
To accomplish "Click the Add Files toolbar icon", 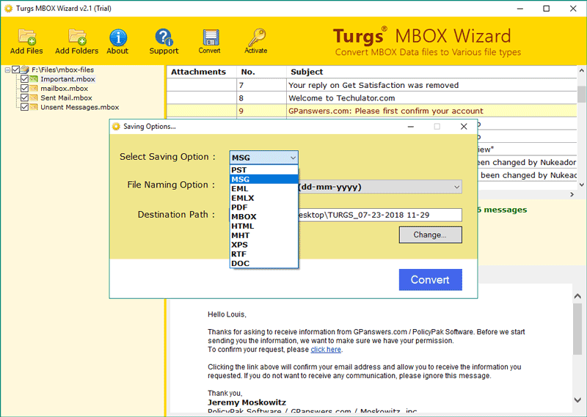I will click(26, 37).
